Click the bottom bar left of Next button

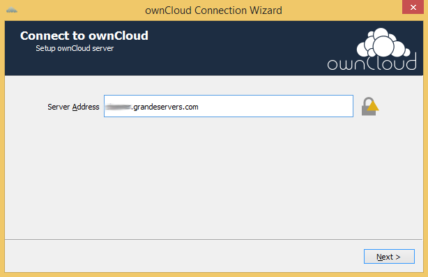[x=183, y=256]
